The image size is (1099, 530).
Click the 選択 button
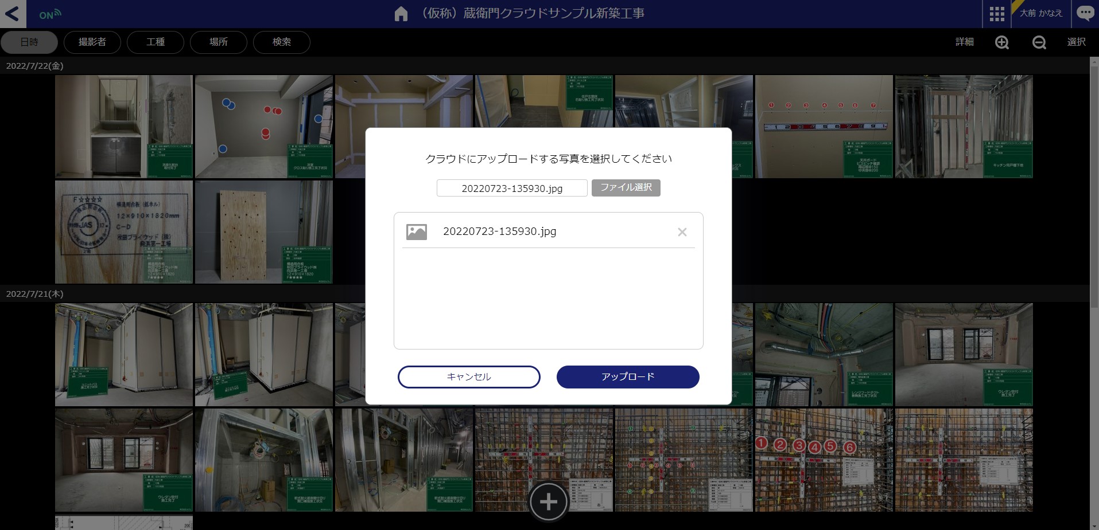pyautogui.click(x=1076, y=42)
